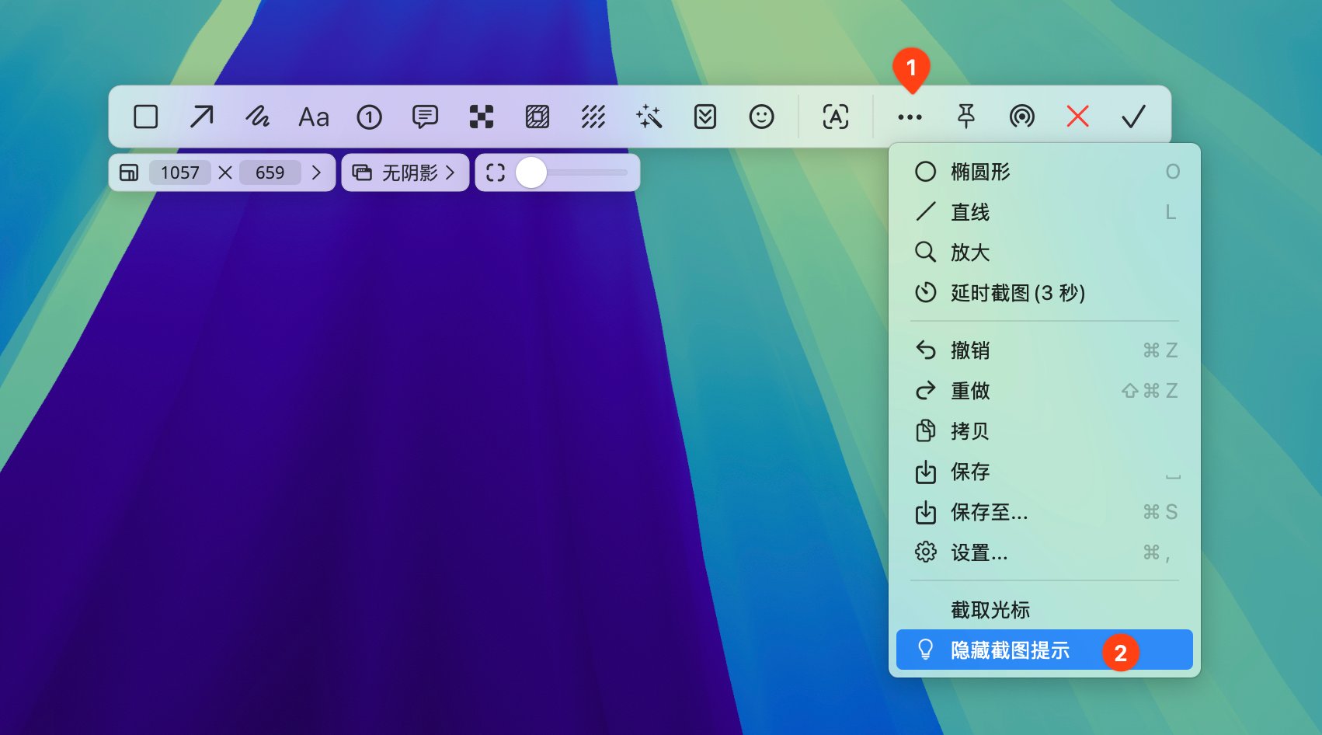This screenshot has height=735, width=1322.
Task: Click 重做 to redo
Action: [x=1045, y=391]
